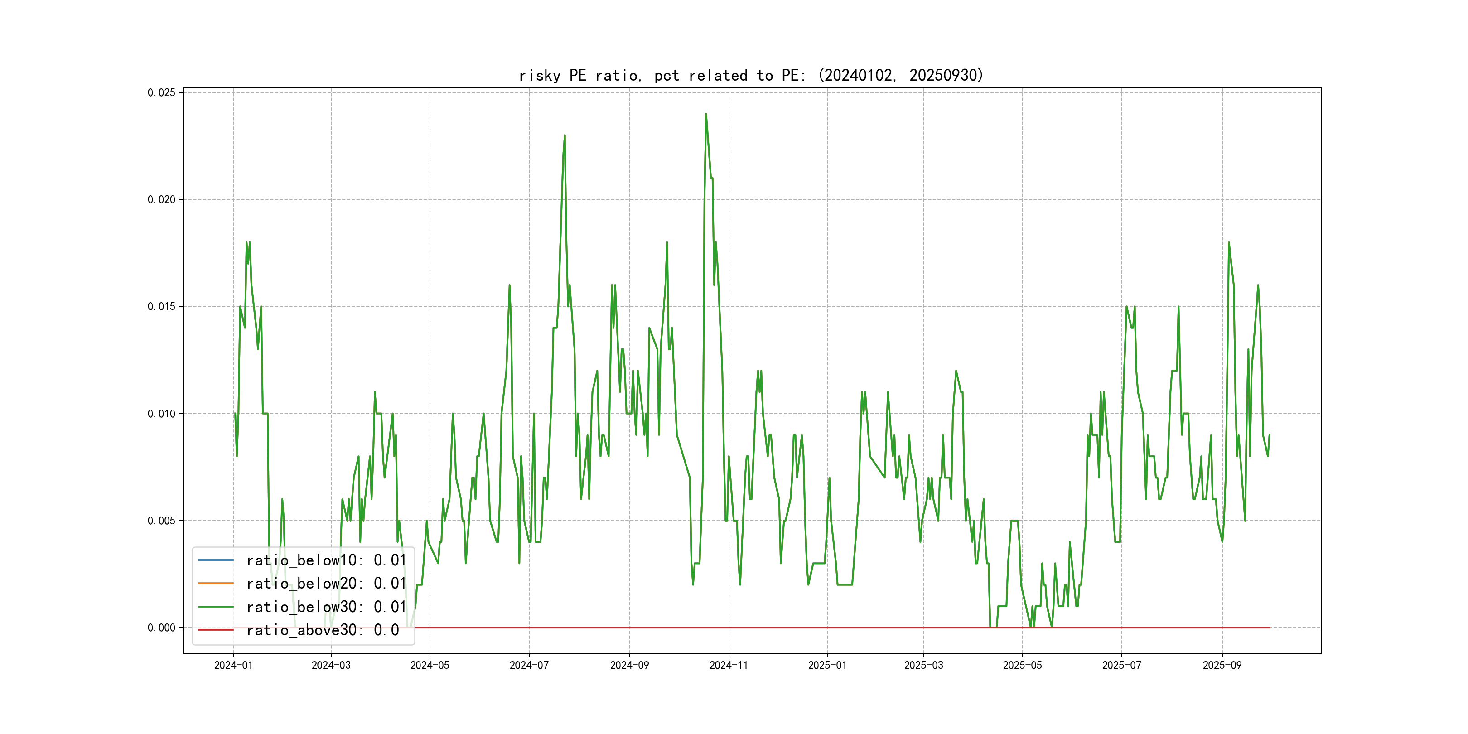Screen dimensions: 1468x734
Task: Click the 2025-09 x-axis tick label
Action: pos(1222,665)
